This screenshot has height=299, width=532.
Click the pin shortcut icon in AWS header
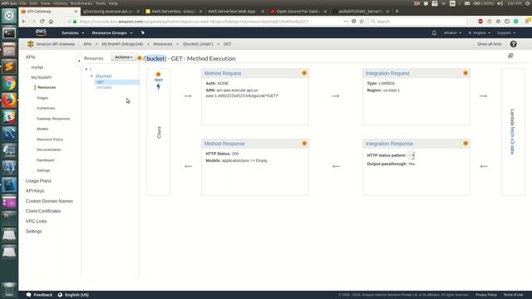click(143, 33)
